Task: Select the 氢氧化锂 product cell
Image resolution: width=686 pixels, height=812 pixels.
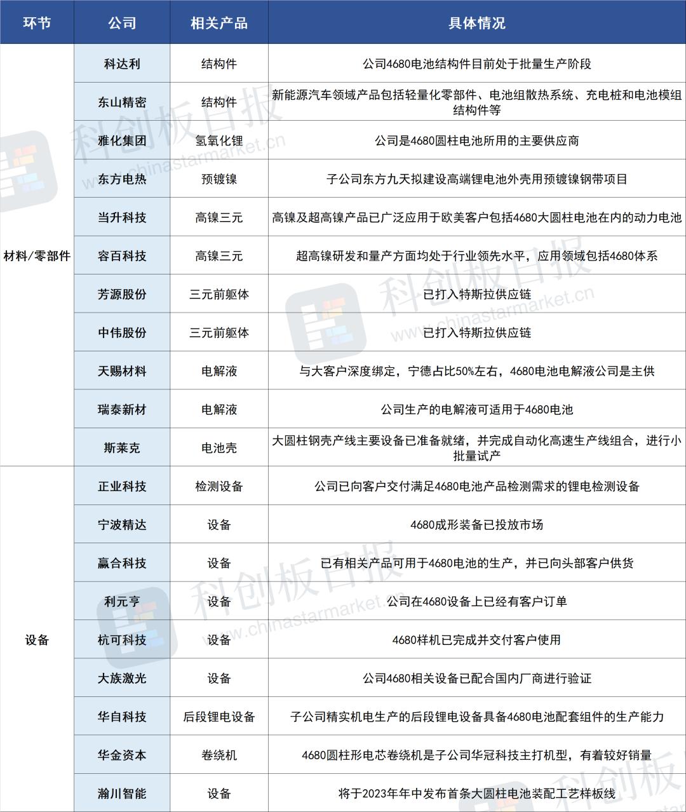Action: point(219,140)
